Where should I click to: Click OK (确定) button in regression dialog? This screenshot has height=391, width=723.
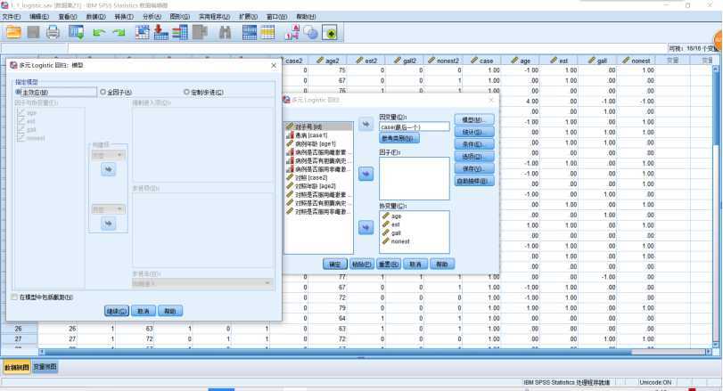335,264
